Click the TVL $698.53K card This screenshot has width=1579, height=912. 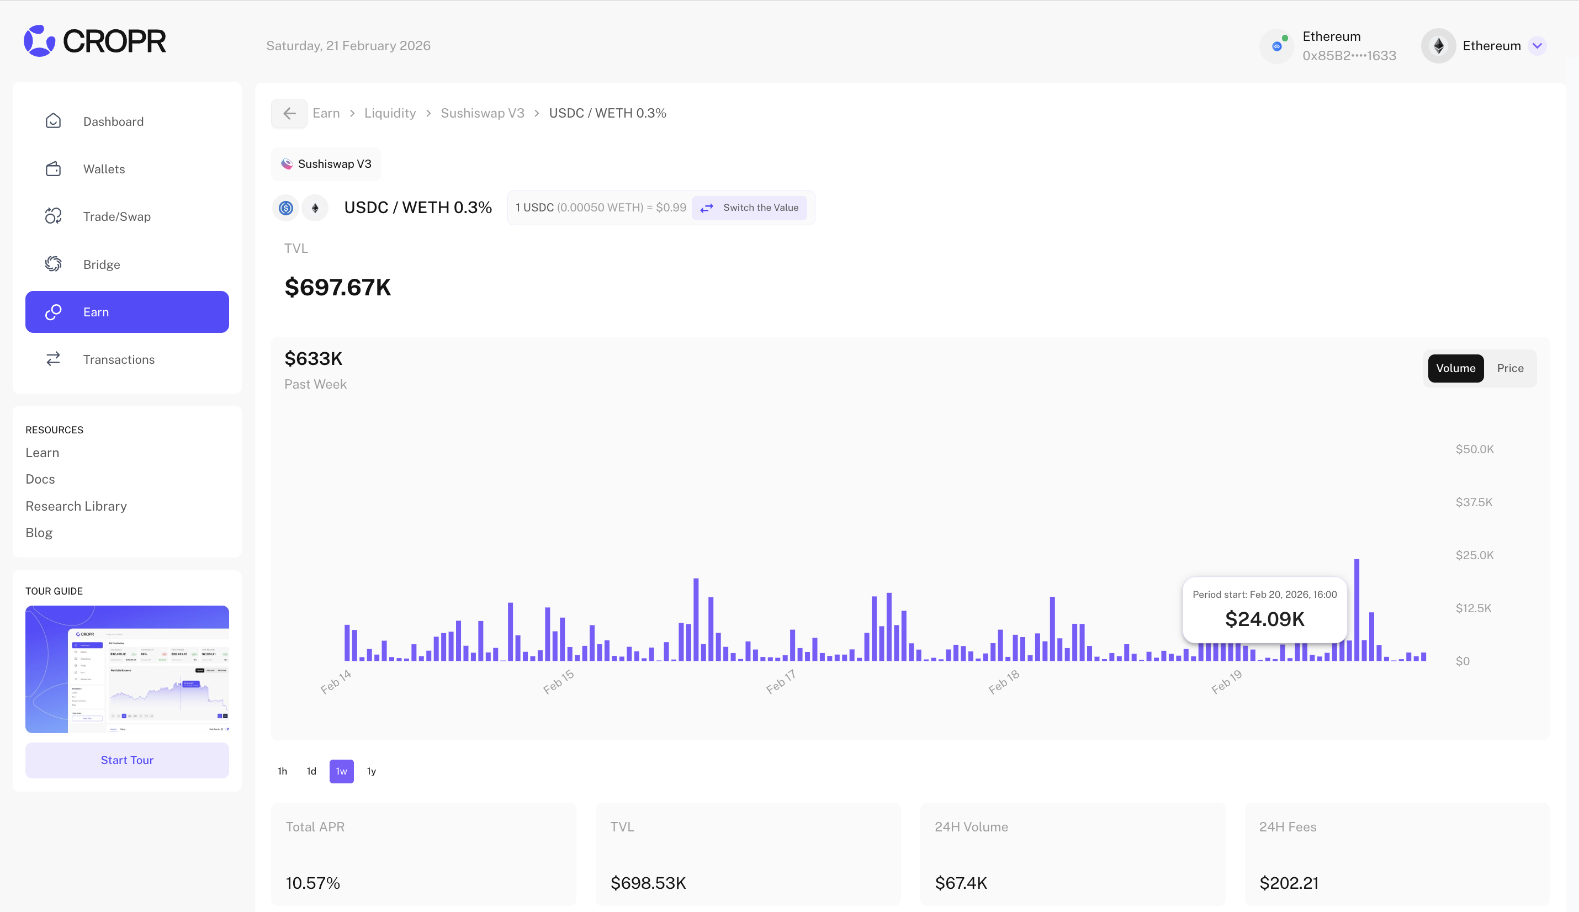(748, 855)
